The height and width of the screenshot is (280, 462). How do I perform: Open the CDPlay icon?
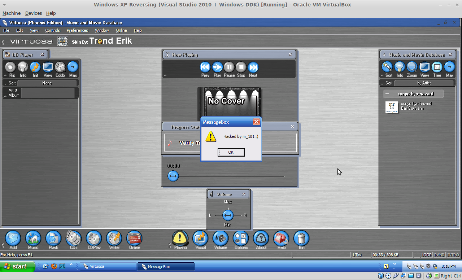(x=94, y=239)
